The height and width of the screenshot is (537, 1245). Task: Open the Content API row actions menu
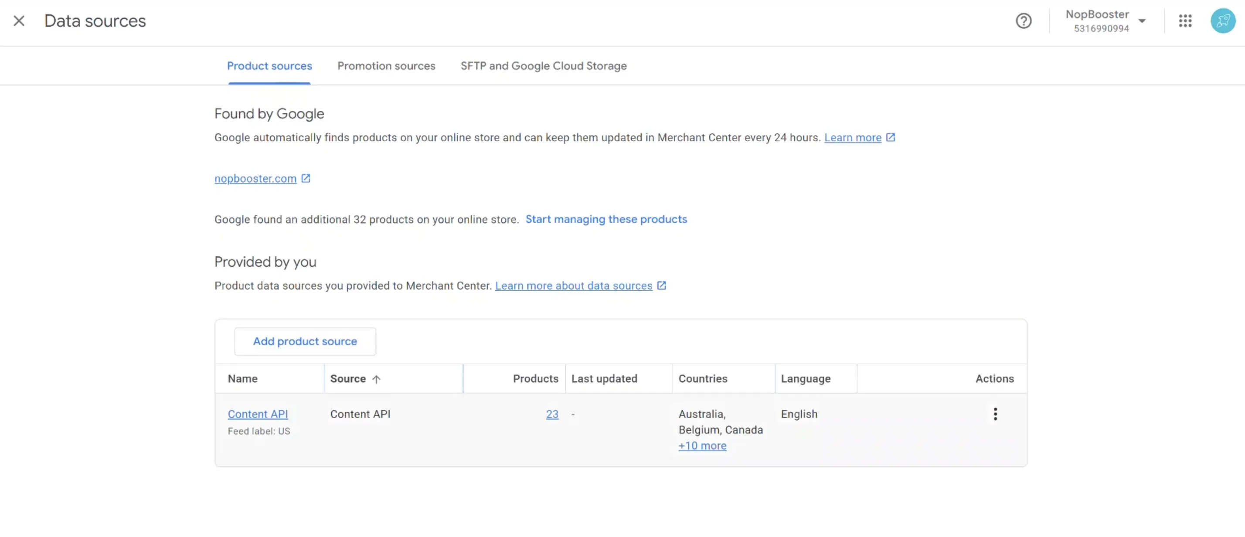[x=995, y=414]
